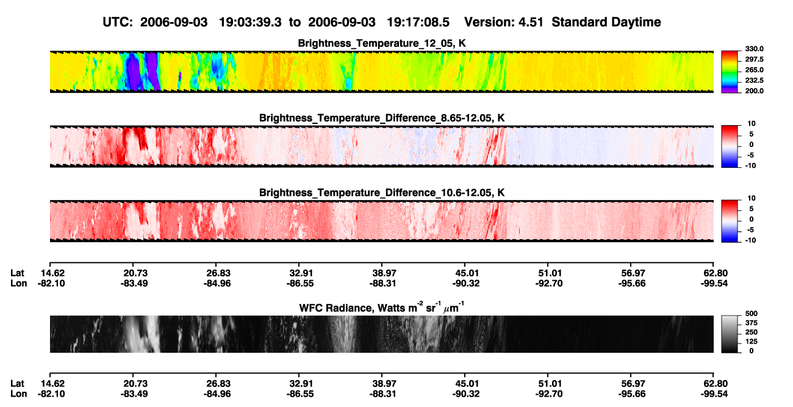
Task: Click the 297.5 colorbar label
Action: click(x=754, y=59)
